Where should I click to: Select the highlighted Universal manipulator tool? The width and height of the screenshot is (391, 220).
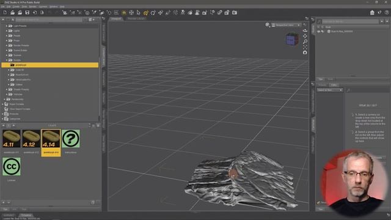point(145,12)
